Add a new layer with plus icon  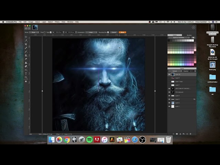(x=173, y=134)
